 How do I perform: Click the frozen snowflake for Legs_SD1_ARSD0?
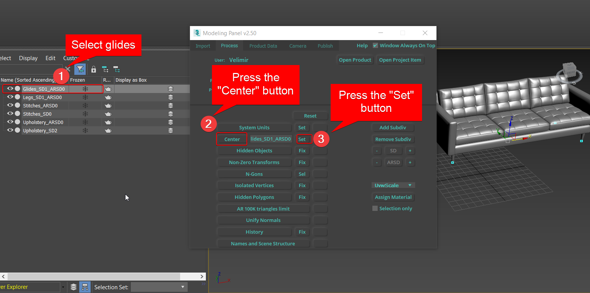click(85, 97)
